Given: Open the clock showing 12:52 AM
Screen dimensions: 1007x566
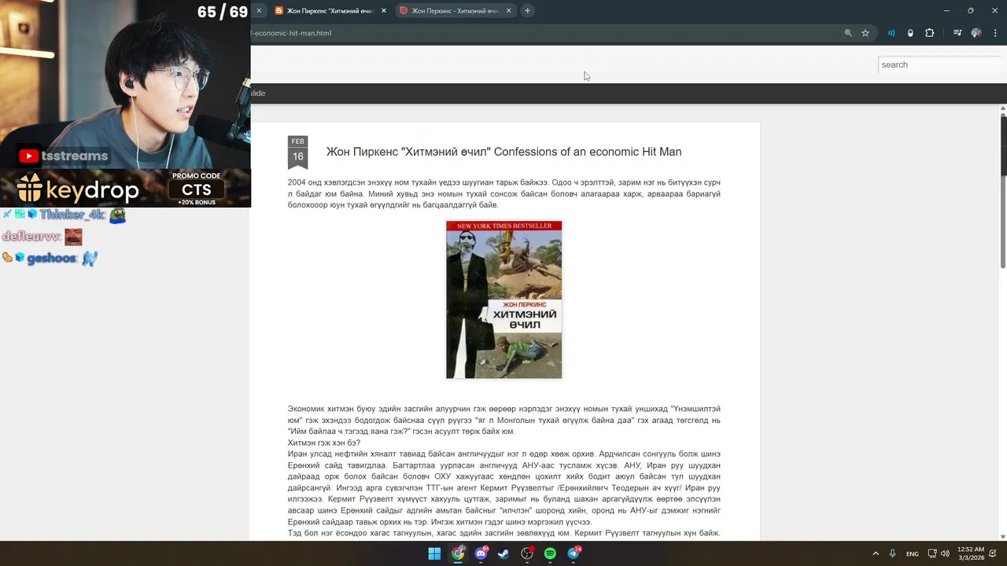Looking at the screenshot, I should [971, 553].
